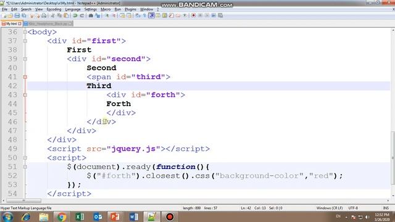This screenshot has width=395, height=222.
Task: Click the Replace toolbar icon
Action: pos(98,15)
